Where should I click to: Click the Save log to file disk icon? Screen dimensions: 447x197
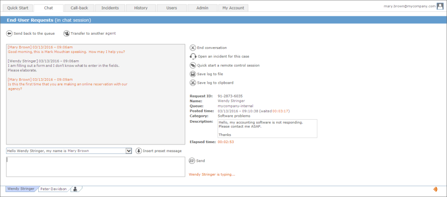[193, 74]
